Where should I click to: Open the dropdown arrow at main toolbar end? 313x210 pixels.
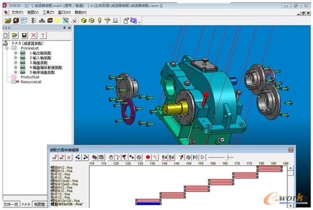(140, 22)
